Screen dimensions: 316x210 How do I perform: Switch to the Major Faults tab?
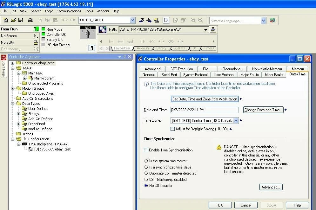[250, 75]
